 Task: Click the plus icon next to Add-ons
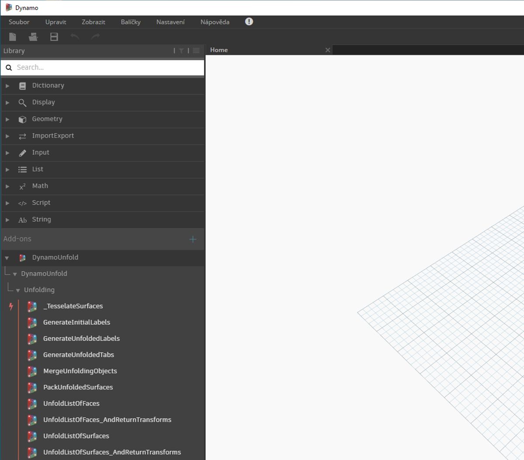pyautogui.click(x=193, y=239)
